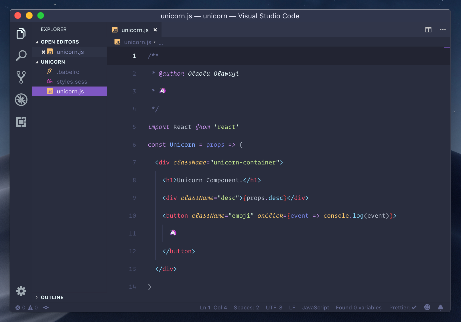Collapse the OPEN EDITORS section

tap(60, 42)
